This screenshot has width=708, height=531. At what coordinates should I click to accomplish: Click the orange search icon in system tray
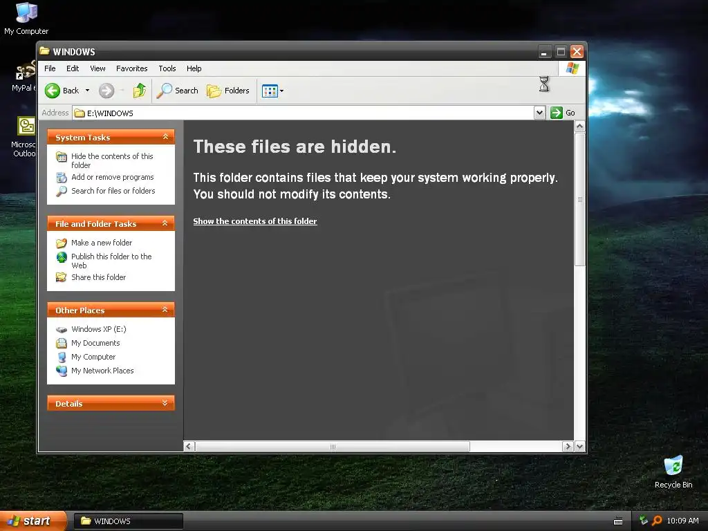pyautogui.click(x=657, y=521)
